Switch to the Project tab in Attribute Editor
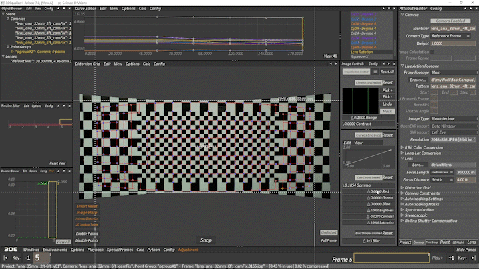 405,242
